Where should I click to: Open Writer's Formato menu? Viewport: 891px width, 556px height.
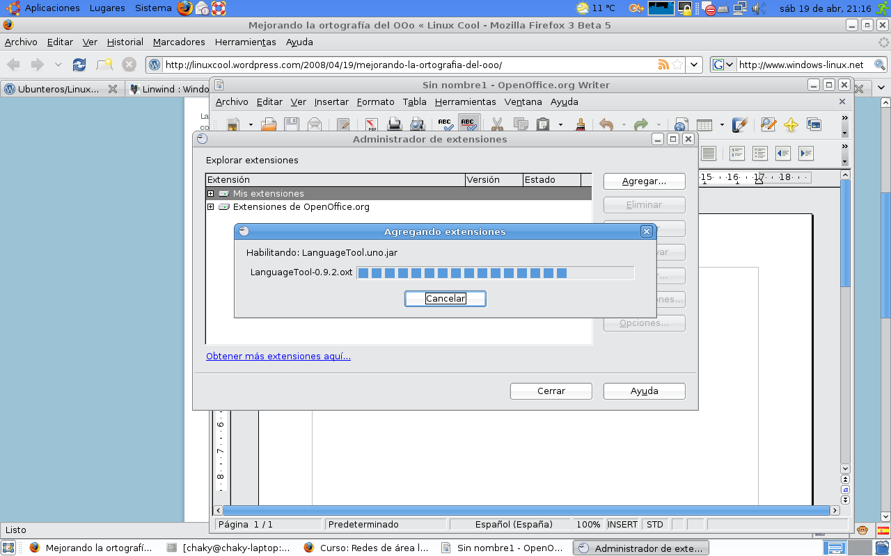[x=375, y=102]
